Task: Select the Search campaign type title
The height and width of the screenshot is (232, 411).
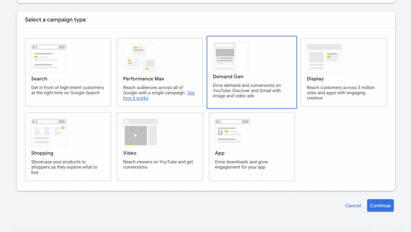Action: pos(39,79)
